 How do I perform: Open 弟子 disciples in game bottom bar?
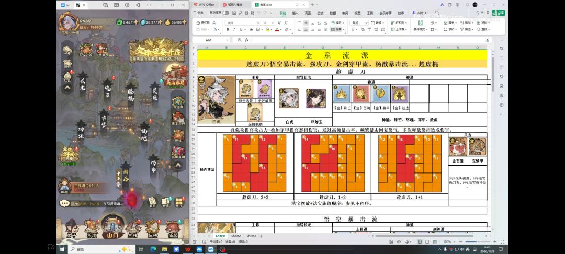71,228
